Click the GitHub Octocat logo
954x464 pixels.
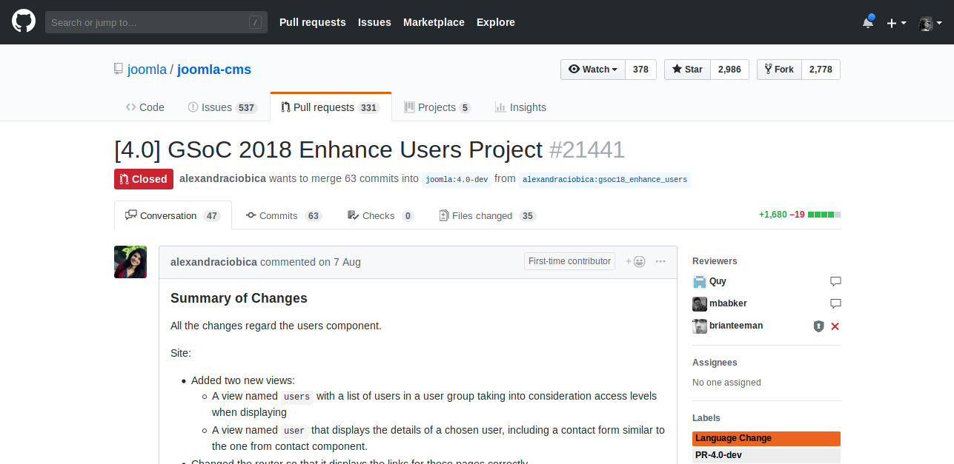coord(24,22)
